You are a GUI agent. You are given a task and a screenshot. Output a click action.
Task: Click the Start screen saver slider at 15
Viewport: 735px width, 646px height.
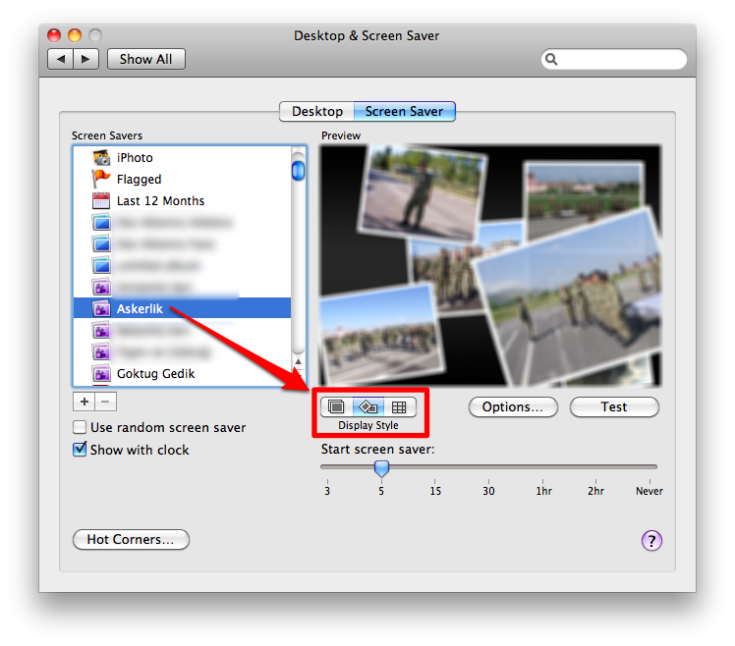tap(435, 467)
